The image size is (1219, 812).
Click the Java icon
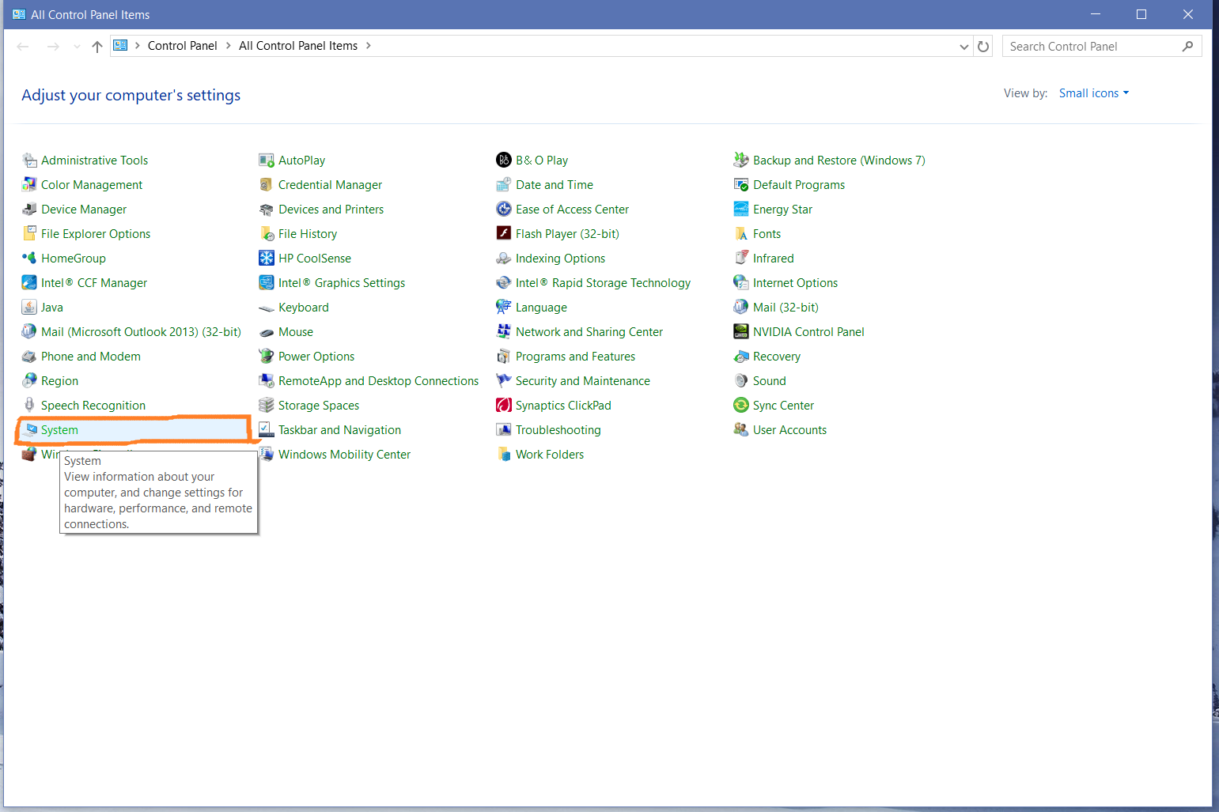[29, 308]
